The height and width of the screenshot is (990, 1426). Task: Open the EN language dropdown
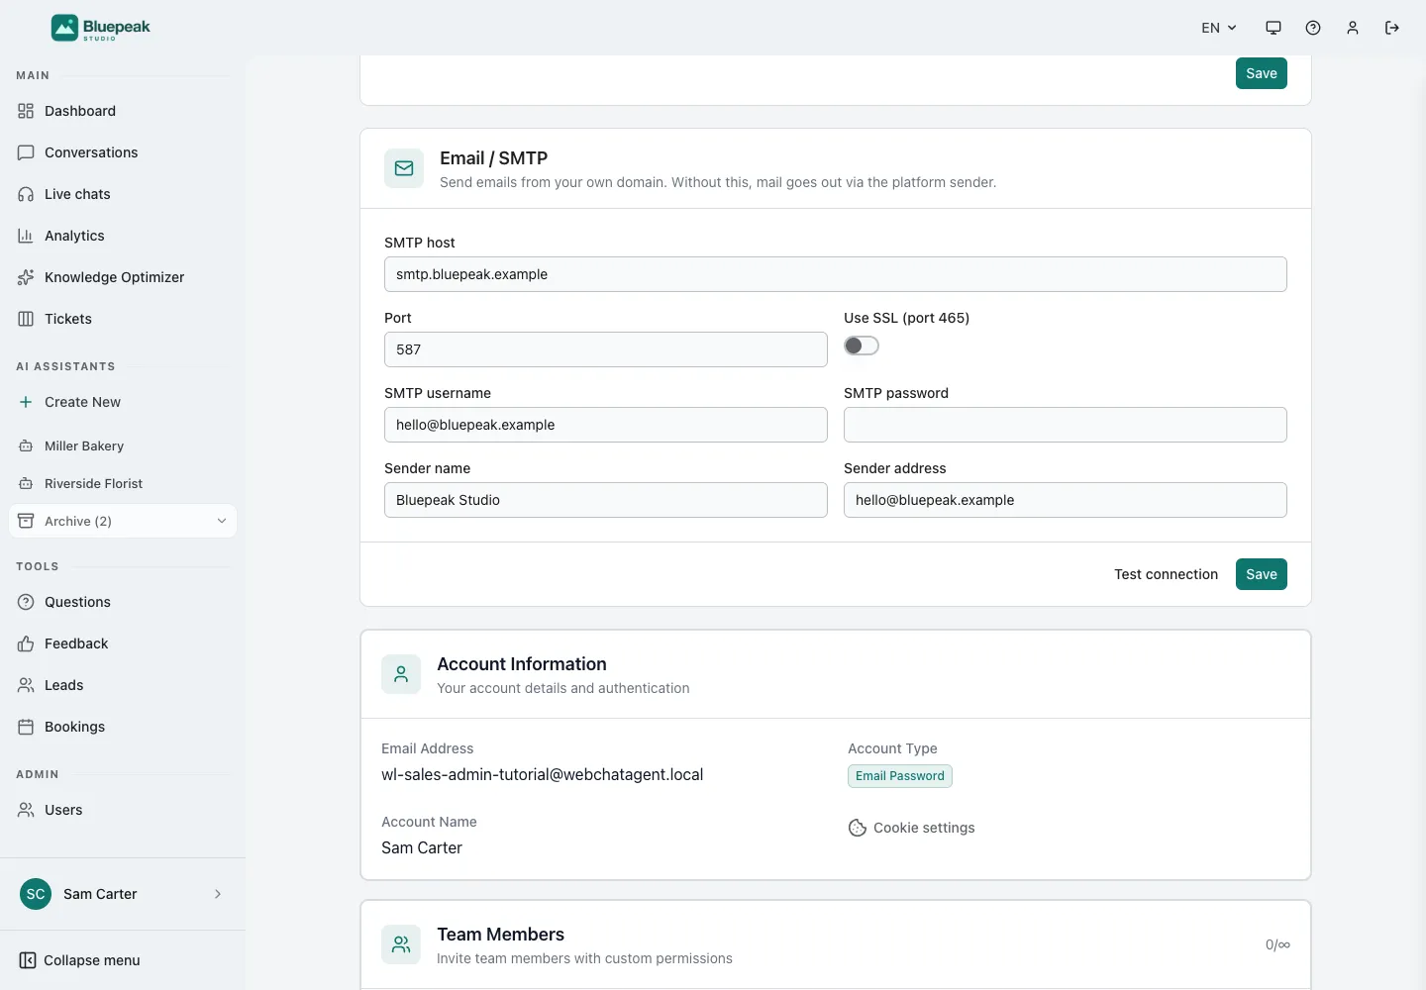pyautogui.click(x=1219, y=28)
